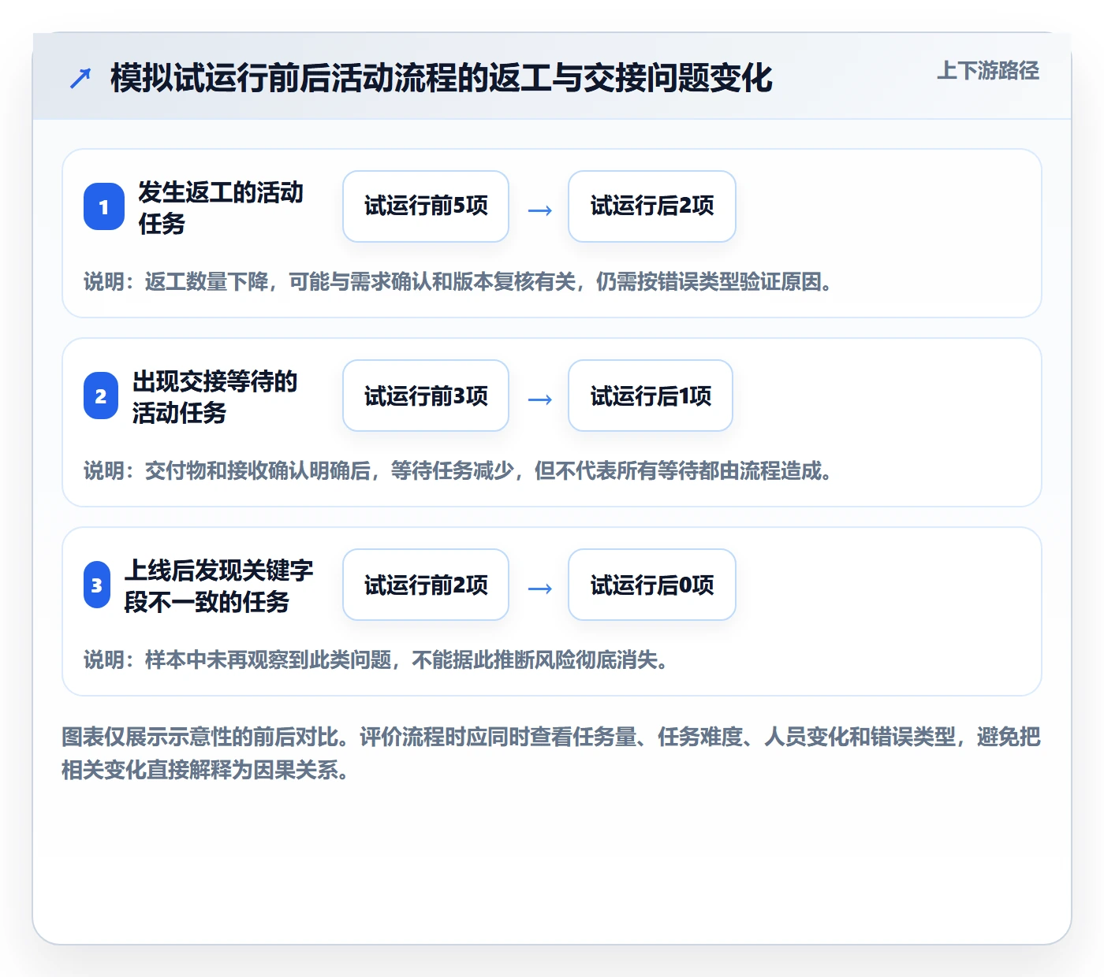
Task: Click the footer paragraph starting 图表仅展示示意性的前后对比
Action: pos(551,753)
